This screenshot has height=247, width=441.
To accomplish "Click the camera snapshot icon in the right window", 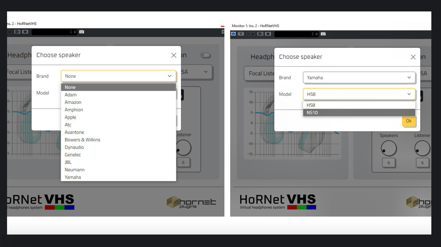I will (x=323, y=34).
